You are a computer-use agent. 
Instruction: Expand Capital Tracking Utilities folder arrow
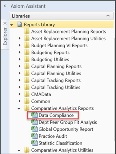pos(20,87)
